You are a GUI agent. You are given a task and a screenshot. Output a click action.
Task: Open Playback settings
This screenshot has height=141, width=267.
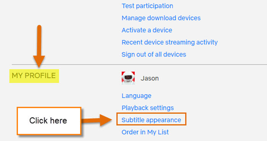[x=148, y=108]
